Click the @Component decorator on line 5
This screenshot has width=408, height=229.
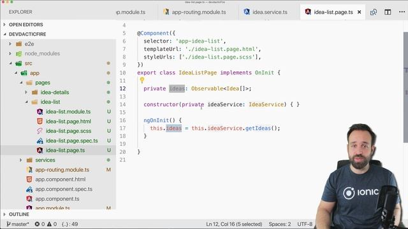[153, 33]
